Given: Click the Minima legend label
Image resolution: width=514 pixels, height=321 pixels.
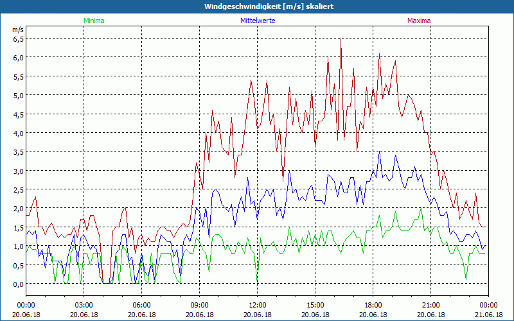Looking at the screenshot, I should 94,21.
